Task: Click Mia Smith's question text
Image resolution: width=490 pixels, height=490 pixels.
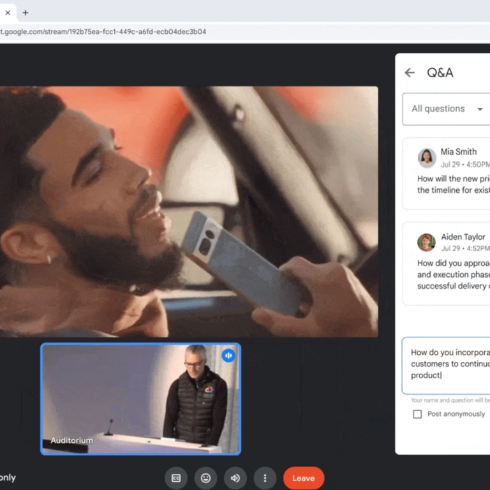Action: pos(453,185)
